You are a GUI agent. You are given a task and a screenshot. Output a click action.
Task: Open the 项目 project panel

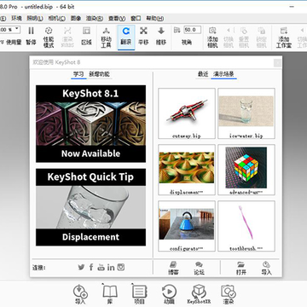tap(139, 294)
